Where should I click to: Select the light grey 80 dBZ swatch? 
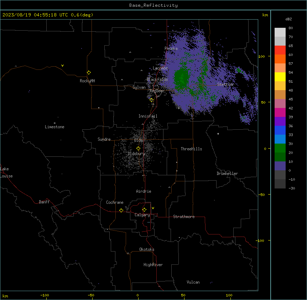tap(280, 32)
